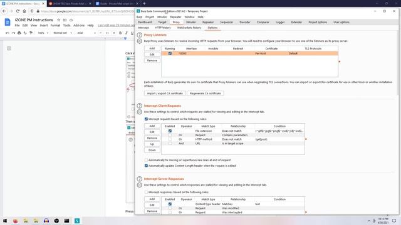Click the paint format icon in Docs
The image size is (401, 225).
[x=31, y=33]
